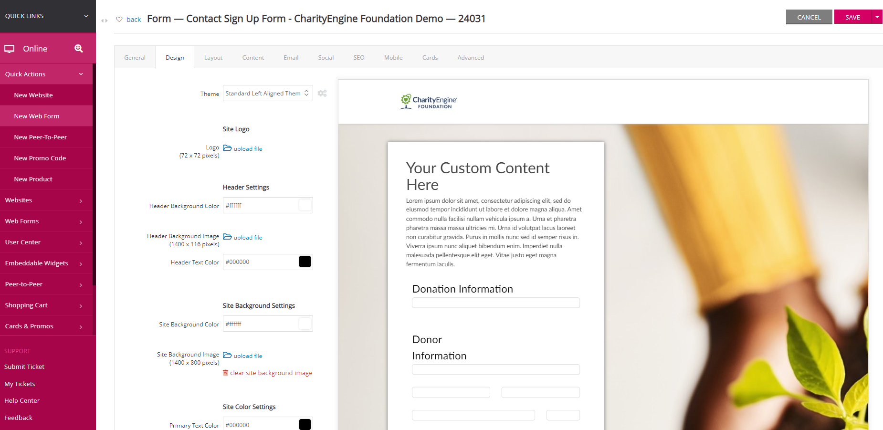
Task: Open My Tickets support link
Action: 20,384
